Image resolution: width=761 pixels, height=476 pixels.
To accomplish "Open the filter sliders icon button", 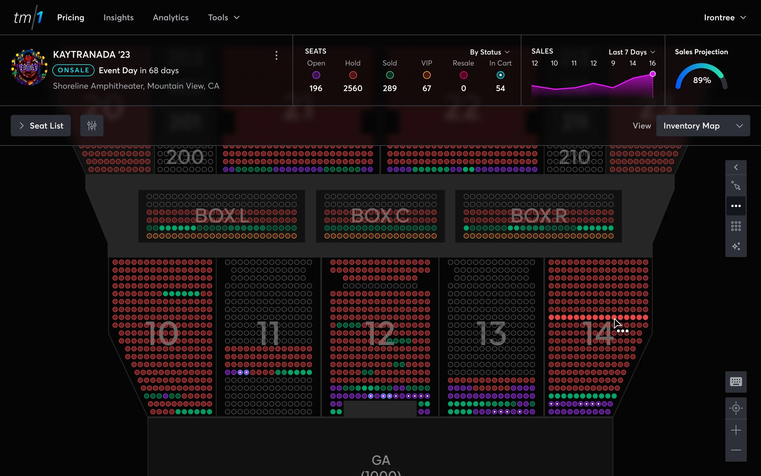I will pos(92,125).
